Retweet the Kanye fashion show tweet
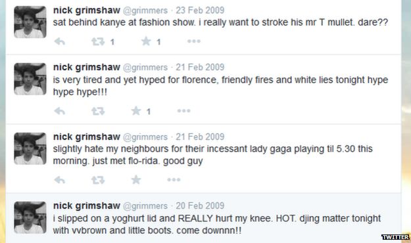 pyautogui.click(x=98, y=41)
